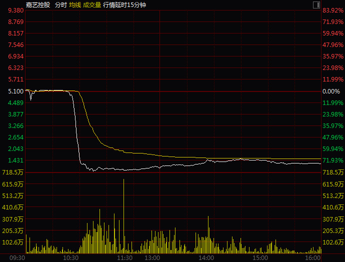Toggle the 成交量 volume legend
The width and height of the screenshot is (345, 262).
(91, 4)
